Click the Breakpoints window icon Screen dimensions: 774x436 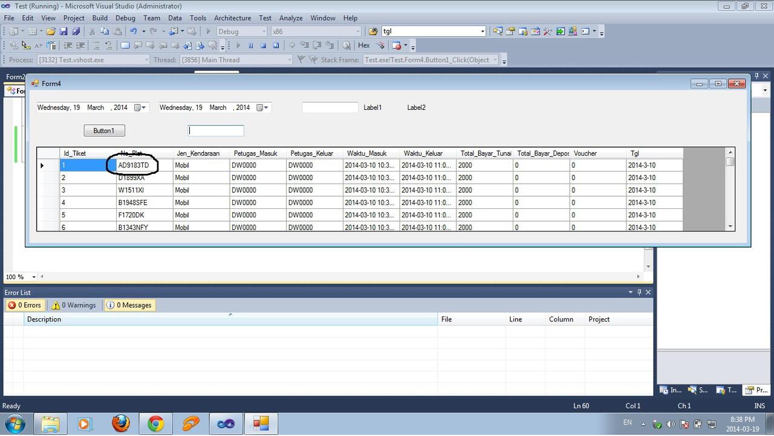click(x=397, y=45)
